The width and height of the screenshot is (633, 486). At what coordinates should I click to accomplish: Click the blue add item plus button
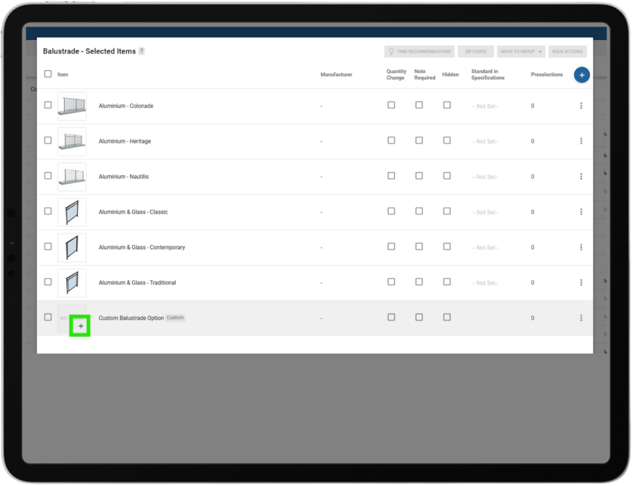(x=581, y=75)
